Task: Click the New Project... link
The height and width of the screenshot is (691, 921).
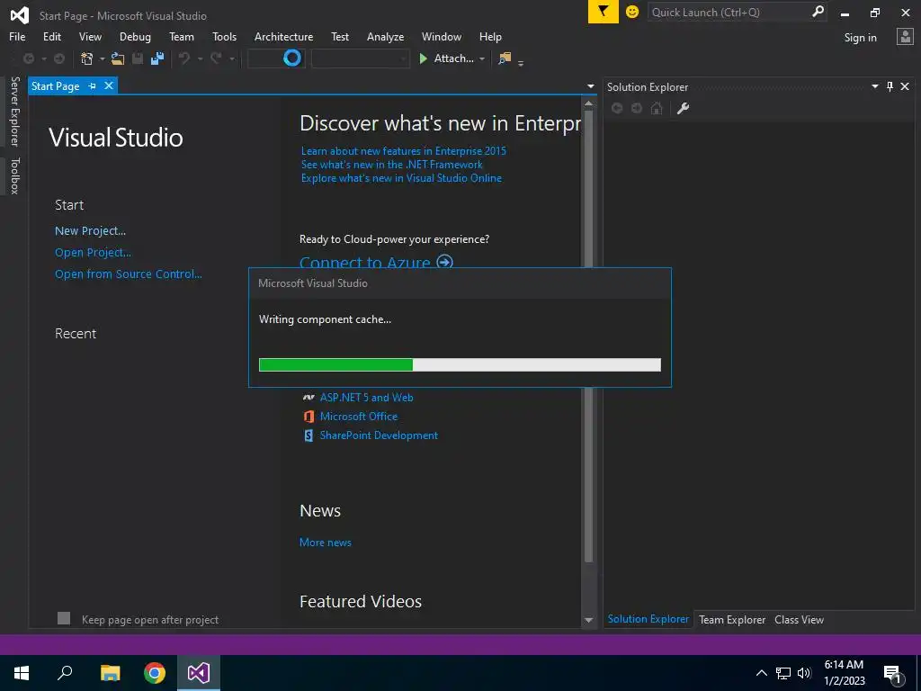Action: coord(91,231)
